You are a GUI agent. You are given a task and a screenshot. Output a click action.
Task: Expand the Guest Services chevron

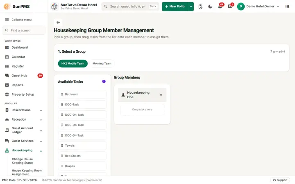point(41,141)
